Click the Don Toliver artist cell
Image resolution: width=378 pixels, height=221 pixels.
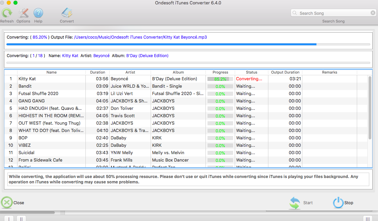point(122,108)
